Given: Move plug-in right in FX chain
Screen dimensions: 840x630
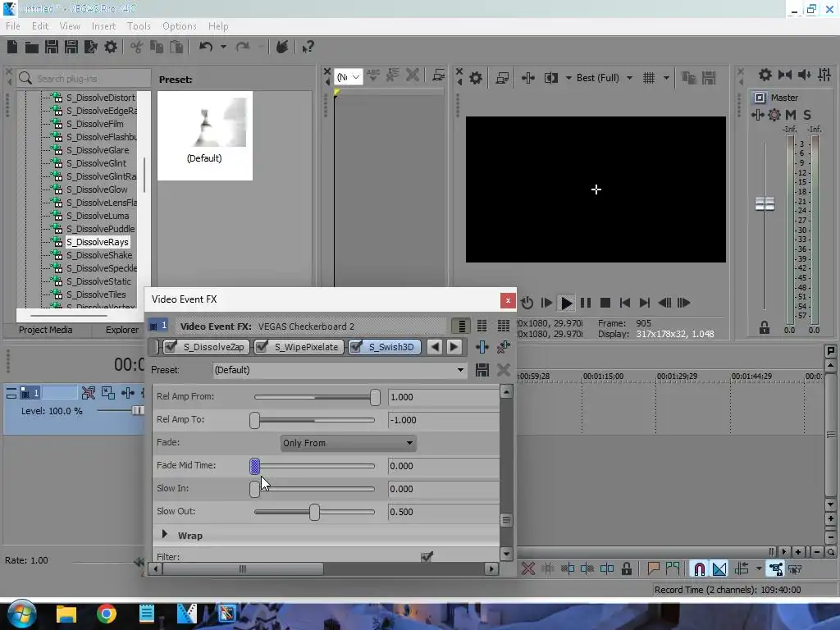Looking at the screenshot, I should coord(454,347).
